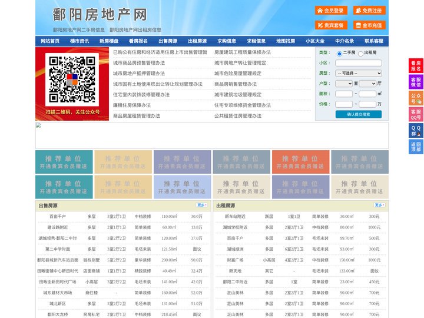Click the 免费注册 register button

pyautogui.click(x=369, y=11)
